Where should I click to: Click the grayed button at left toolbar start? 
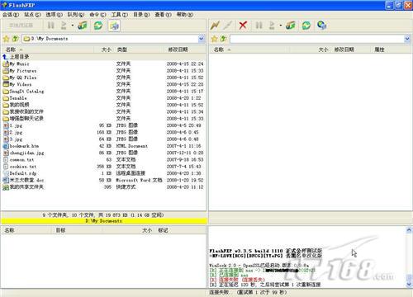coord(21,26)
